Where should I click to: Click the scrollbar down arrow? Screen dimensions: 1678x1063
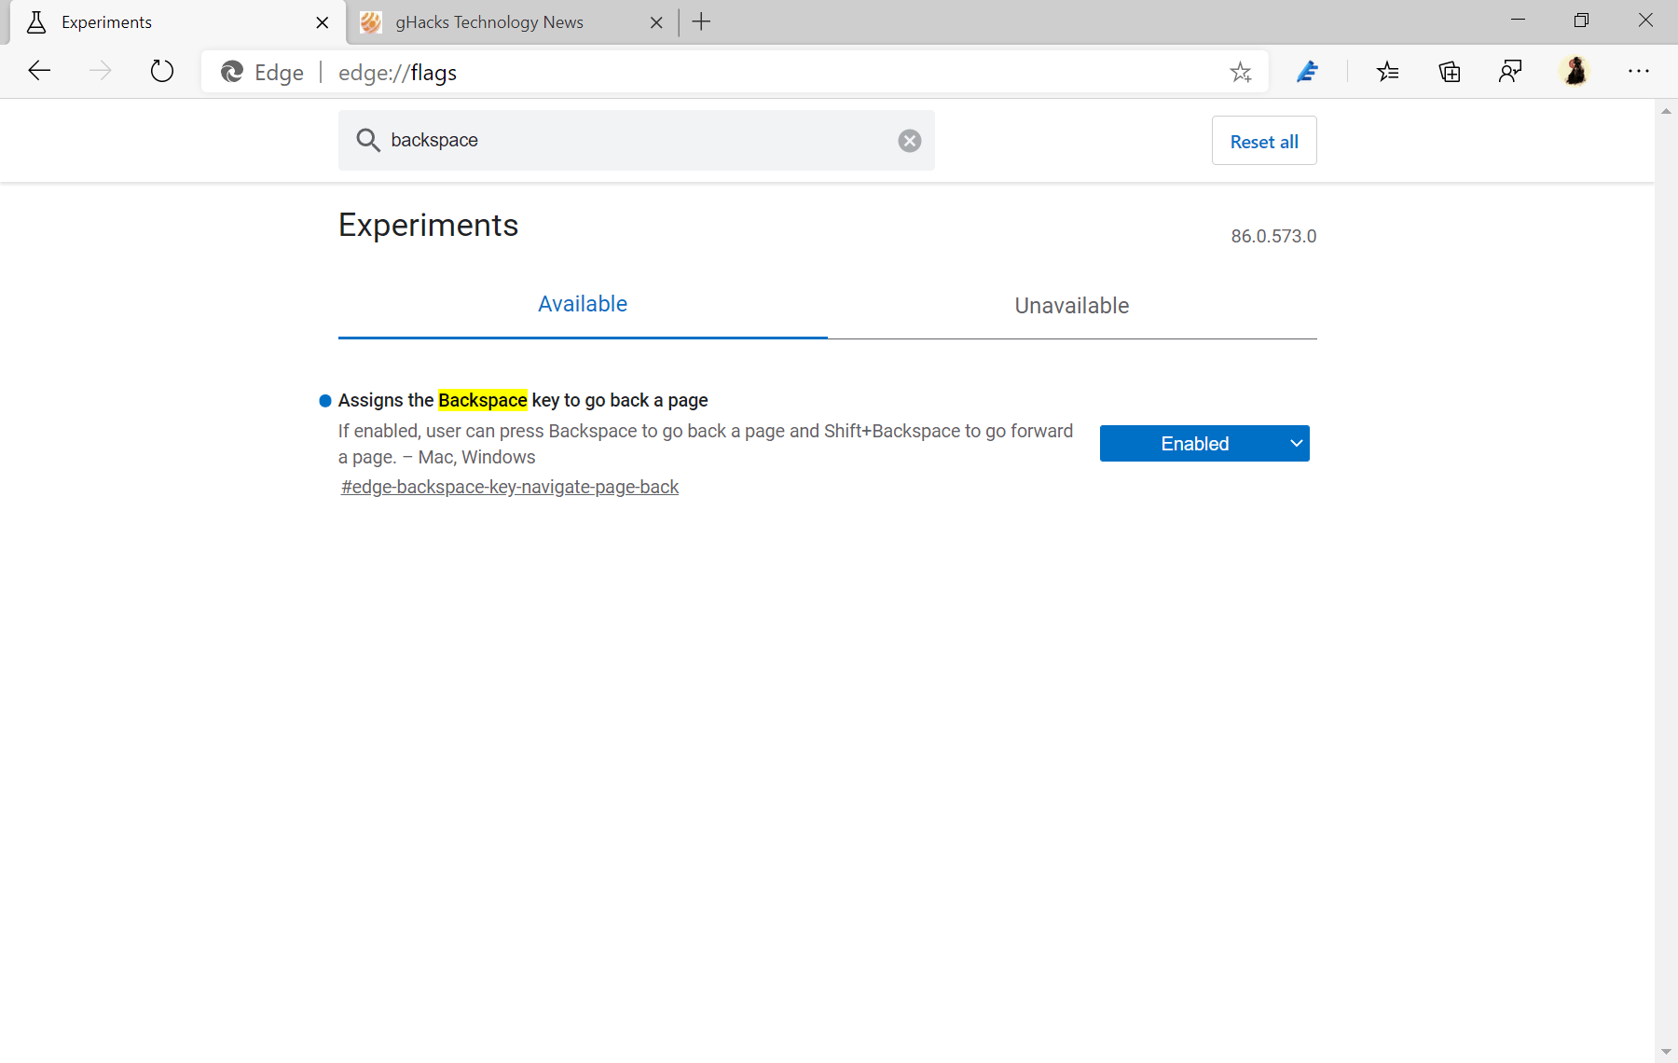click(x=1666, y=1053)
